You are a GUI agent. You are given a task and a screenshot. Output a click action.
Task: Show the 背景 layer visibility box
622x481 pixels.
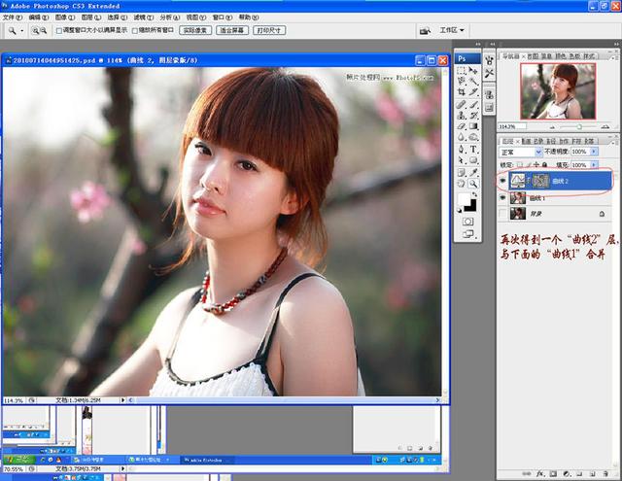coord(503,213)
